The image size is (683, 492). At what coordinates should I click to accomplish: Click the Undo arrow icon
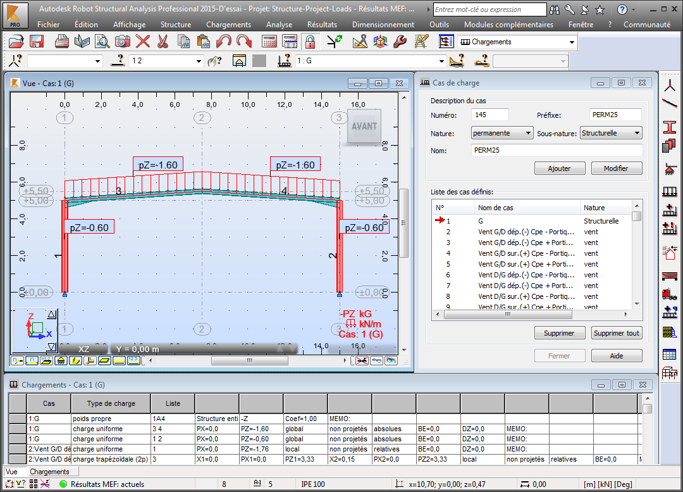tap(223, 42)
